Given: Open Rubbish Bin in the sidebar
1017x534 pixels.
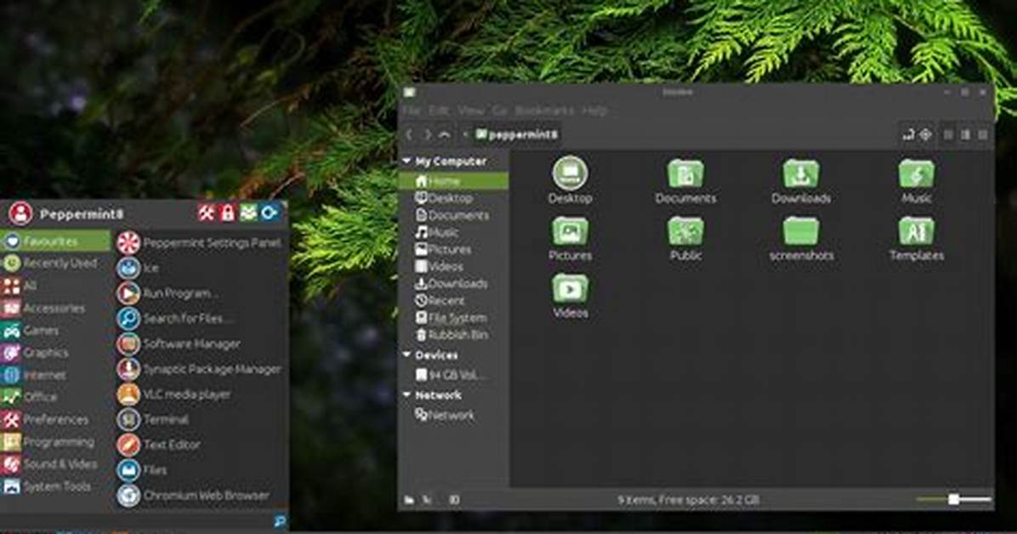Looking at the screenshot, I should coord(453,335).
